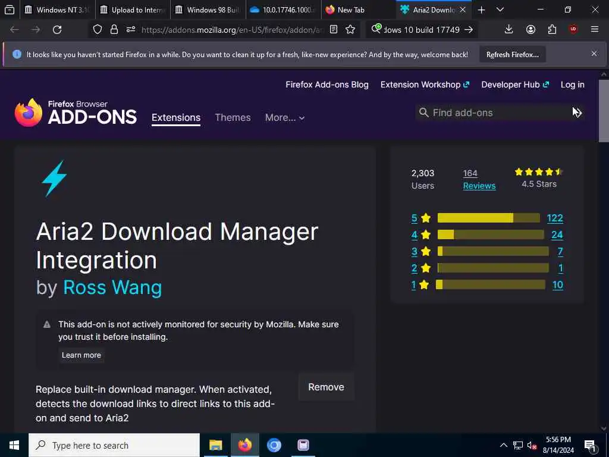The width and height of the screenshot is (609, 457).
Task: Dismiss the refresh Firefox notification bar
Action: (594, 54)
